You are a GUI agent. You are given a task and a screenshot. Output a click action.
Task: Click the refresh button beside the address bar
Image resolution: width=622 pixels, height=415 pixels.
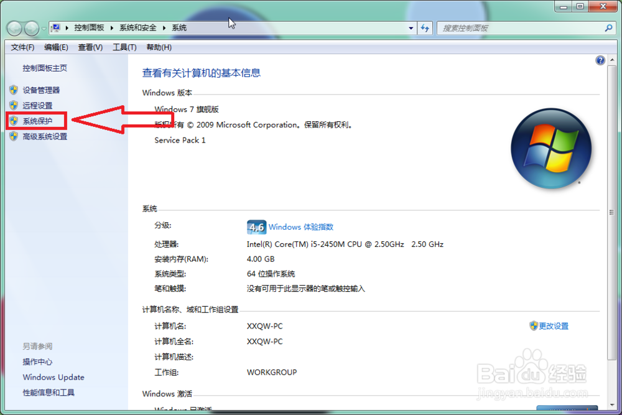coord(425,28)
